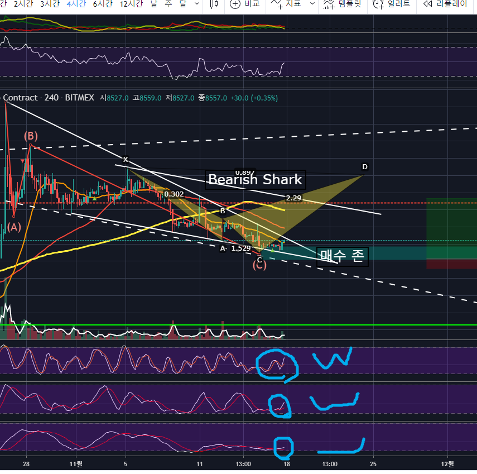Start bar replay with 리플레이 button
This screenshot has width=477, height=474.
pyautogui.click(x=445, y=4)
